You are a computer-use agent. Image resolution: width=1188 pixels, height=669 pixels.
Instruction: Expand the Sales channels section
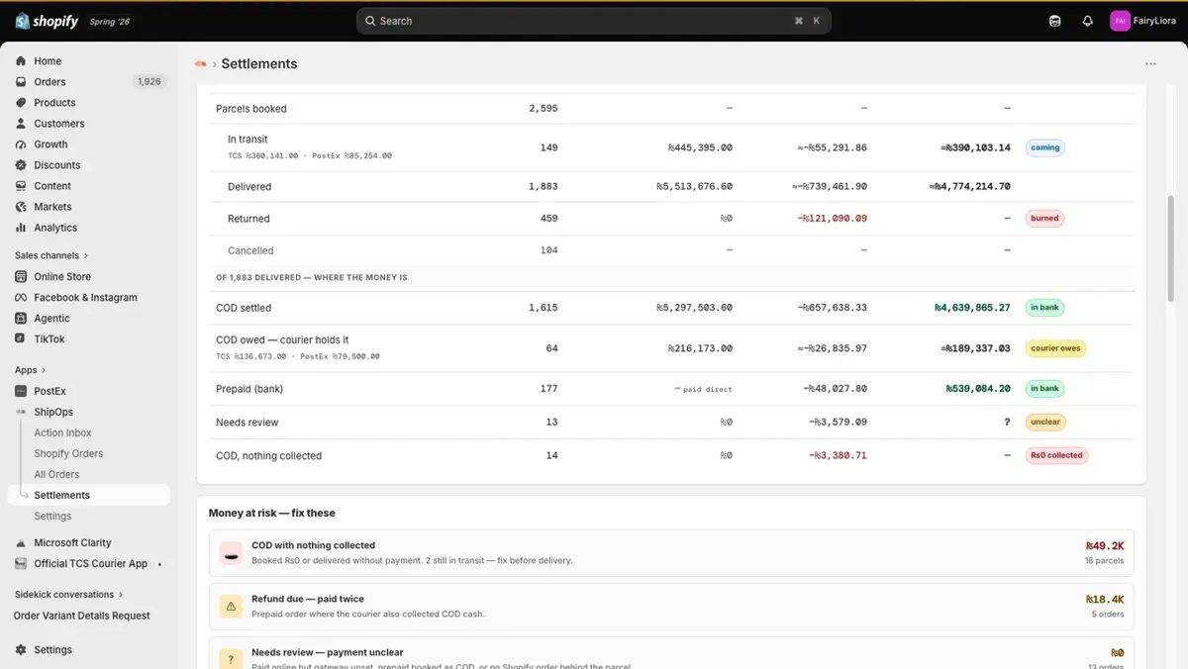coord(51,255)
